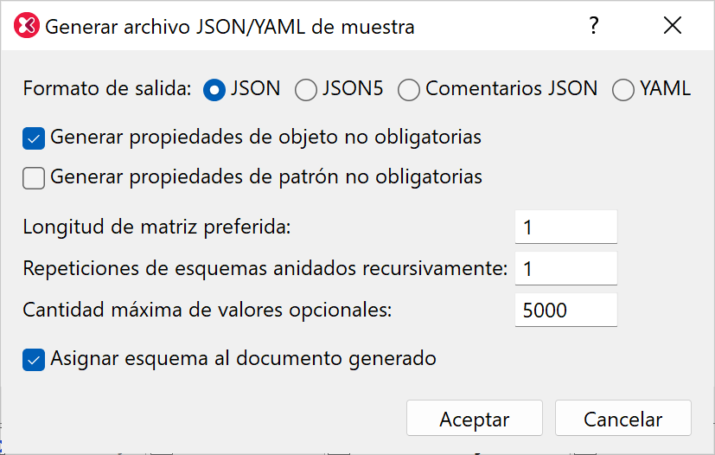Click the Repeticiones de esquemas anidados recursivamente label
This screenshot has height=455, width=715.
click(x=265, y=269)
